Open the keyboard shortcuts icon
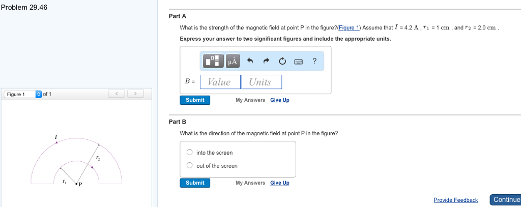Image resolution: width=521 pixels, height=207 pixels. pos(298,62)
